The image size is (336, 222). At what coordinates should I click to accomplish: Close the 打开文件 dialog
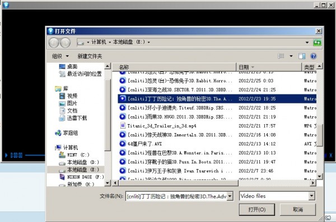(319, 31)
